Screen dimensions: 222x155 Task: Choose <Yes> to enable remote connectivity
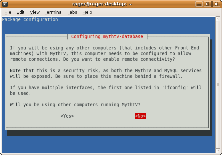67,116
